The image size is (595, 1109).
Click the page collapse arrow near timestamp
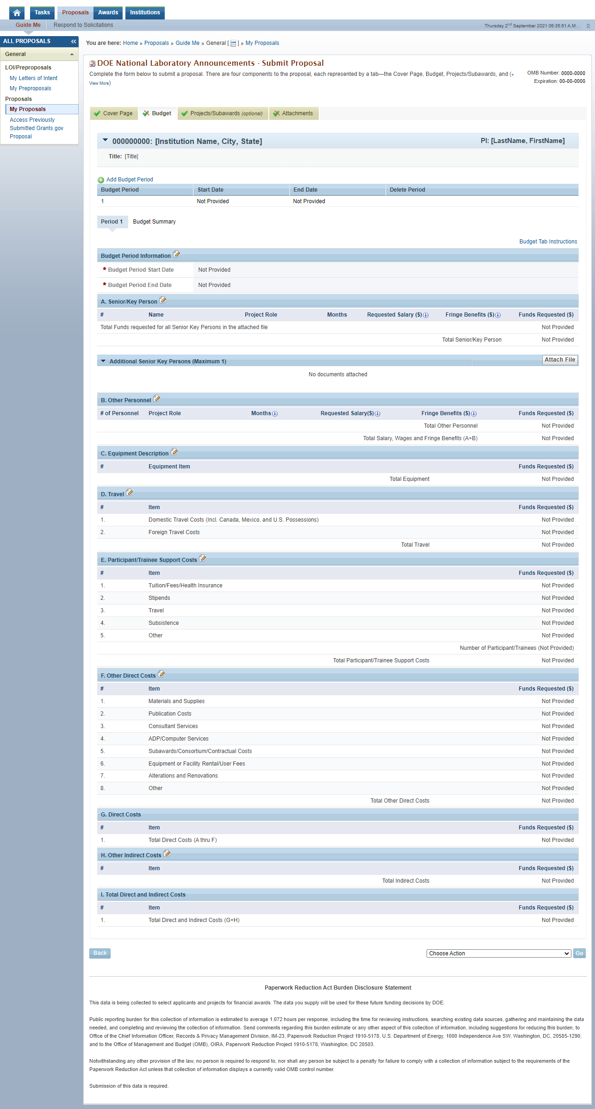588,26
